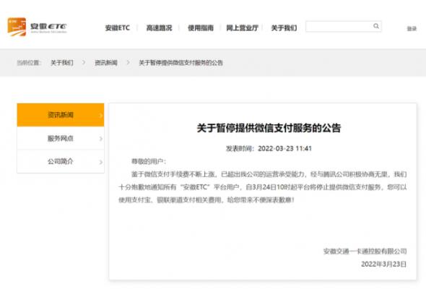Click the breadcrumb 关于暂停提供微信支付服务的公告 entry
The image size is (426, 289).
click(181, 63)
